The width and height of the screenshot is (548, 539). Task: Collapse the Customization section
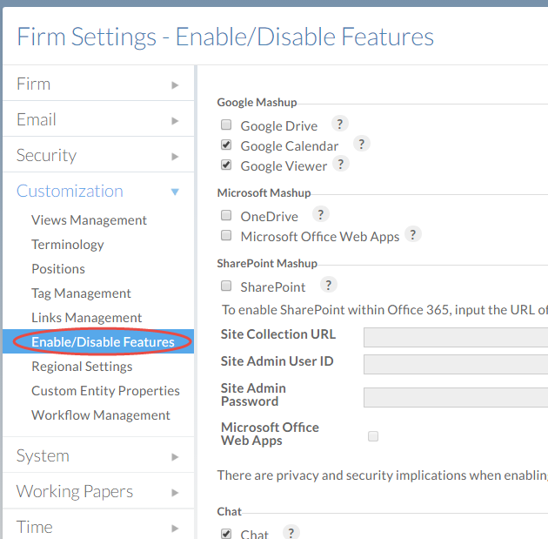175,192
